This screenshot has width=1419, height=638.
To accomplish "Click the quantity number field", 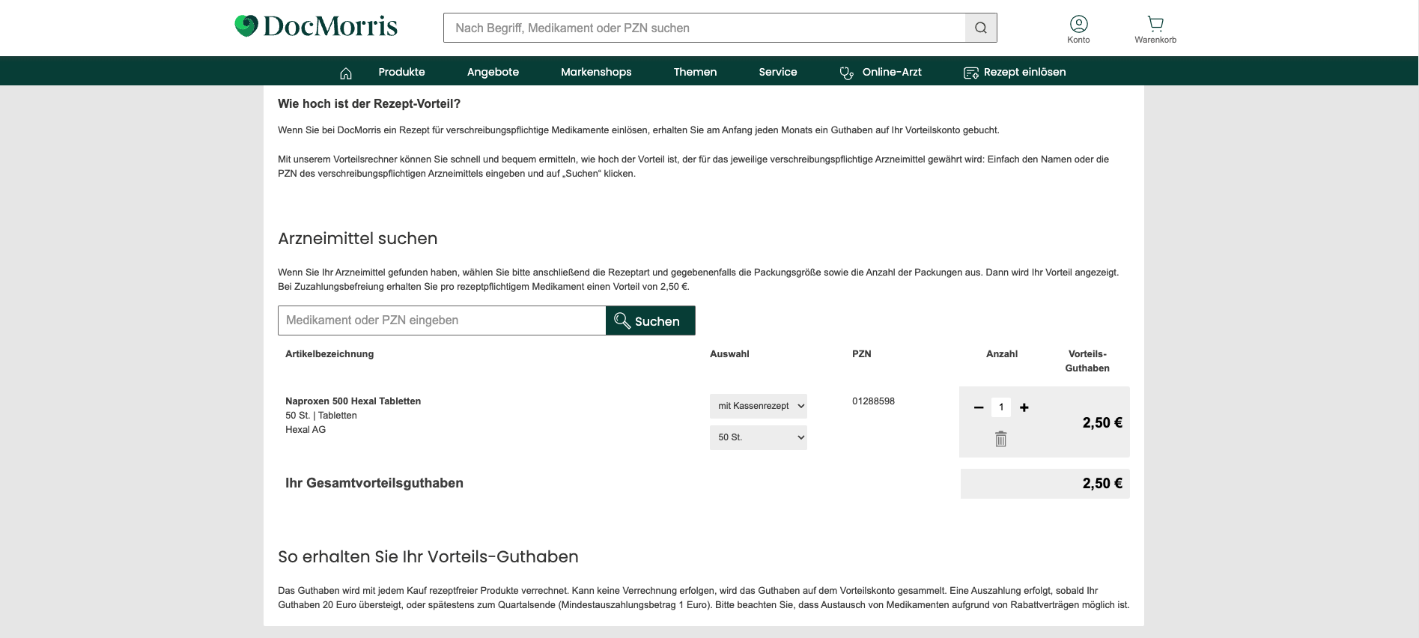I will click(1000, 407).
